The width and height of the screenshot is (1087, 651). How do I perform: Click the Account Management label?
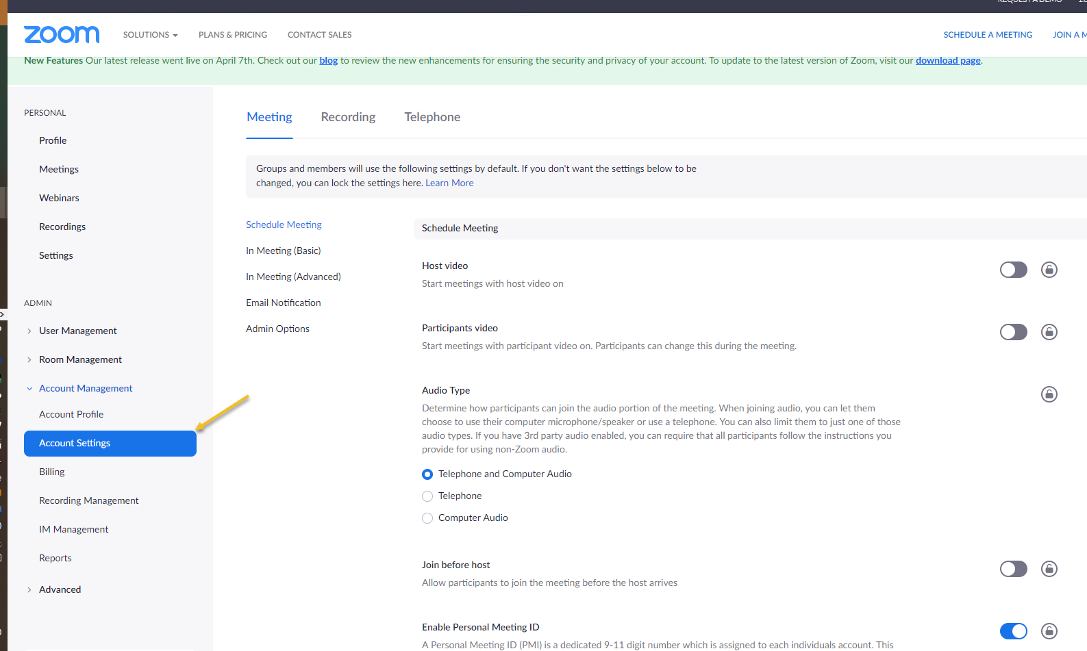[86, 388]
